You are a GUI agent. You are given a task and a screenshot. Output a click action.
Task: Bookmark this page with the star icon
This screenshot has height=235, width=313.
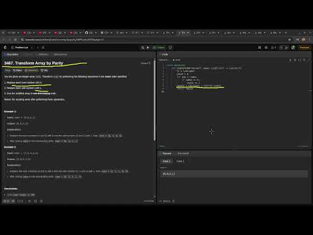[x=290, y=40]
